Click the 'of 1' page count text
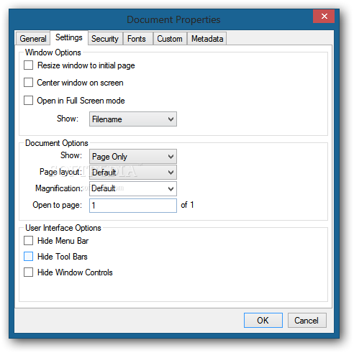 click(x=187, y=205)
